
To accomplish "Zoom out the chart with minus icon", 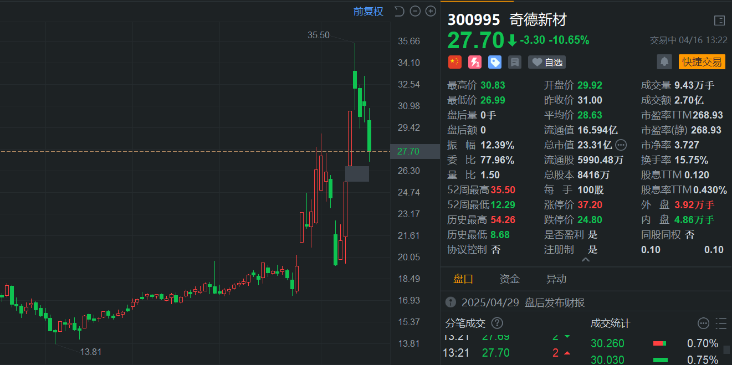I will (414, 11).
